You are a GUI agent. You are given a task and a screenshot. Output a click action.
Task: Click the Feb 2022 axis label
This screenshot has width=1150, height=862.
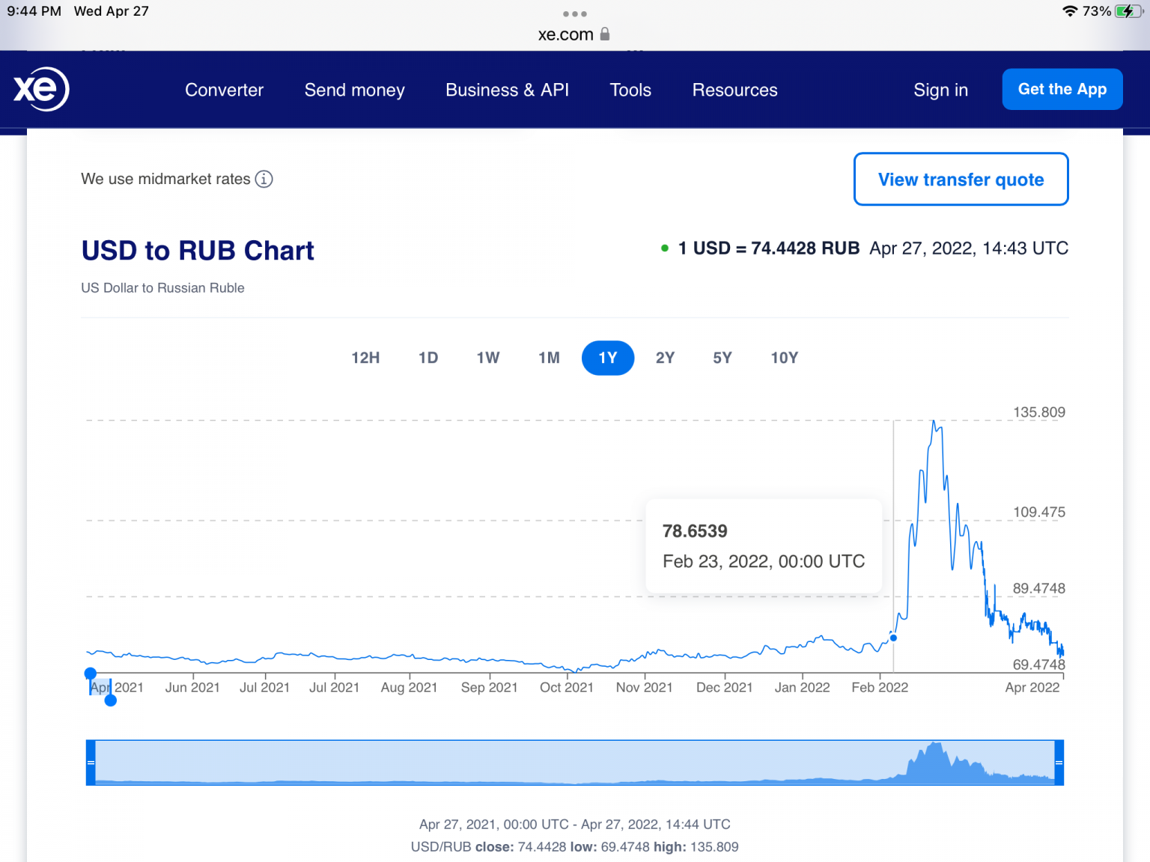[x=880, y=688]
